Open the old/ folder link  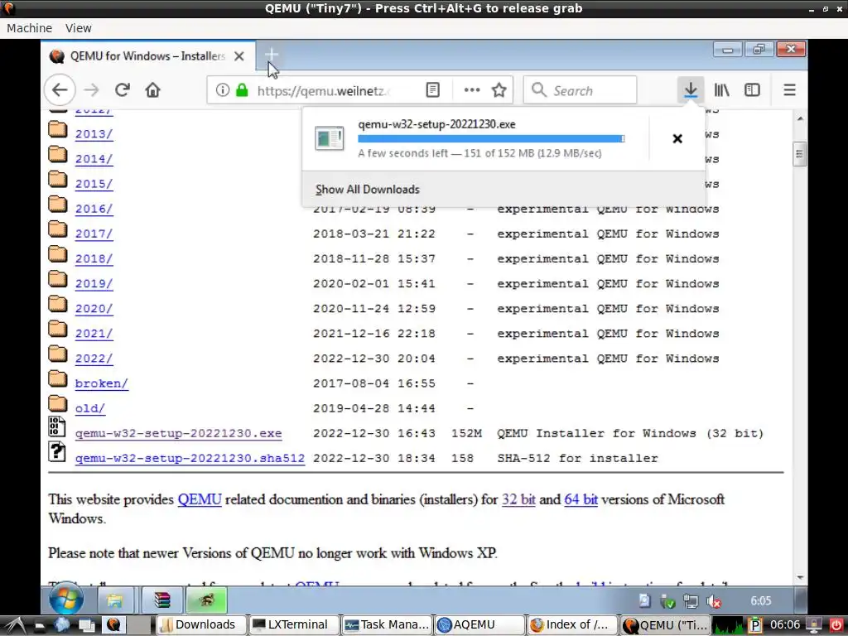(x=89, y=407)
